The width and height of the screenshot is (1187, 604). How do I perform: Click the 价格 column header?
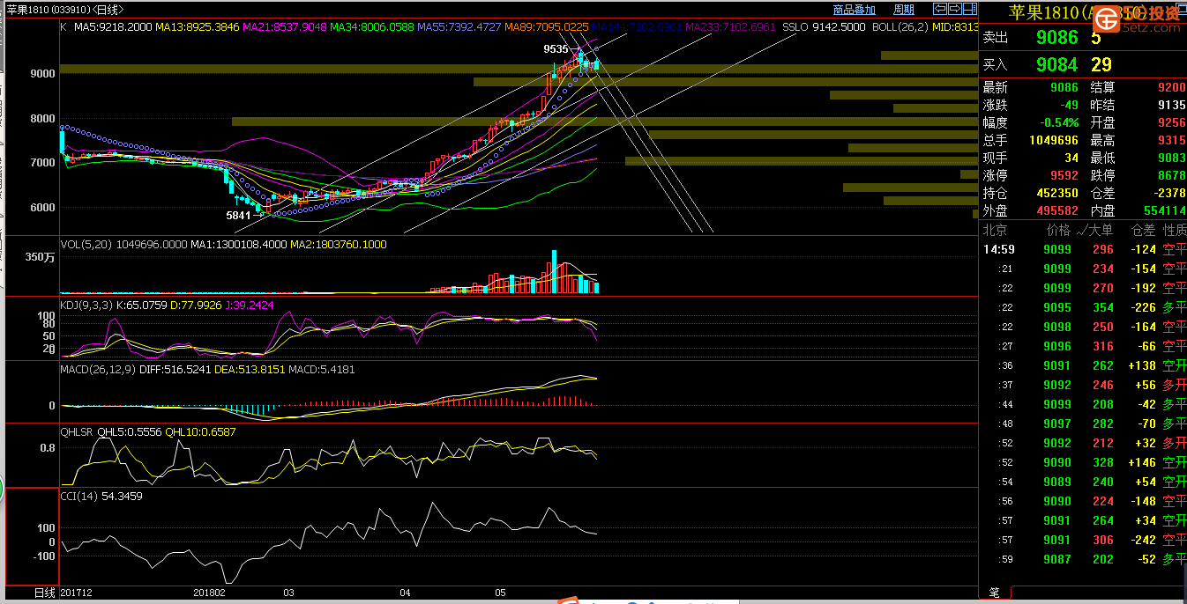coord(1058,230)
